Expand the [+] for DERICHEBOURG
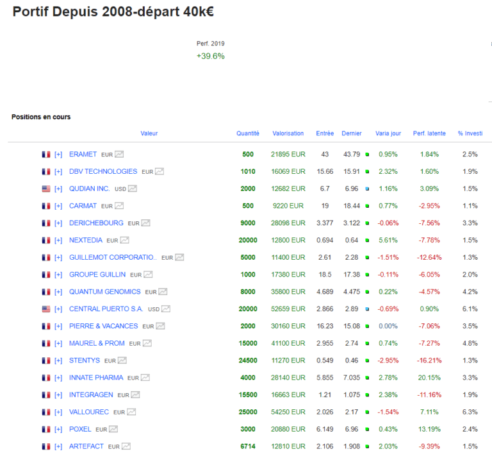Viewport: 492px width, 456px height. tap(58, 223)
